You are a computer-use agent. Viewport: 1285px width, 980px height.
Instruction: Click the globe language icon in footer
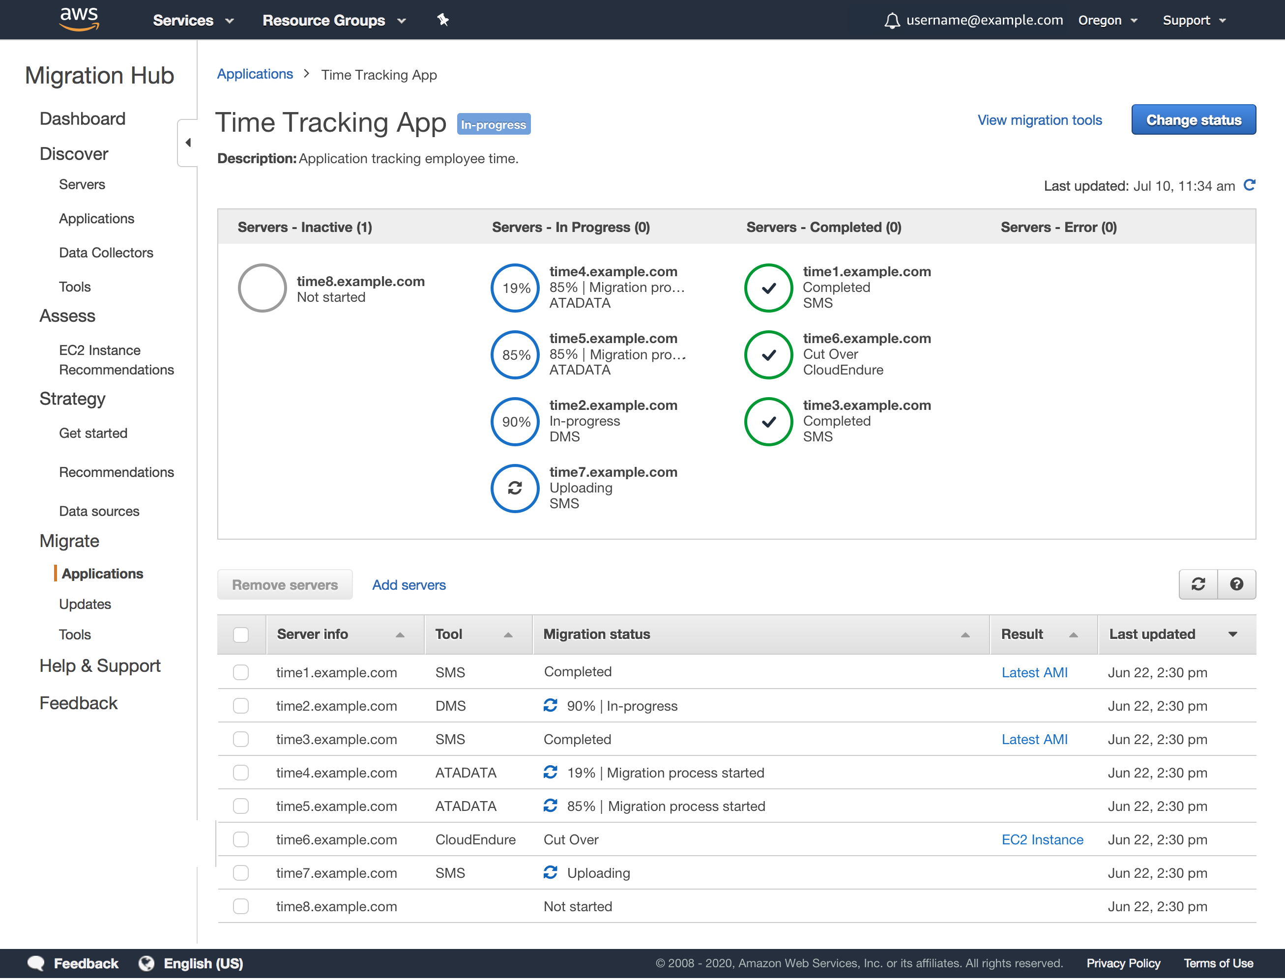[146, 964]
